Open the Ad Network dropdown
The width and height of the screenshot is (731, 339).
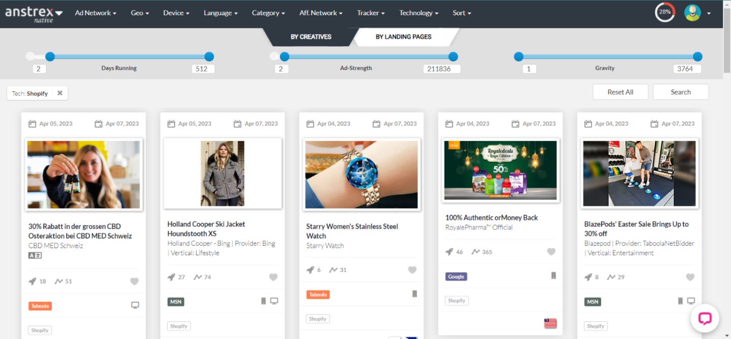(x=95, y=13)
